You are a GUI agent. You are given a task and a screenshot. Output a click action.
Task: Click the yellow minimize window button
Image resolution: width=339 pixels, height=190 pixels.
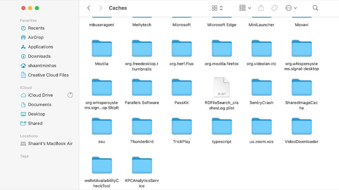(x=30, y=8)
